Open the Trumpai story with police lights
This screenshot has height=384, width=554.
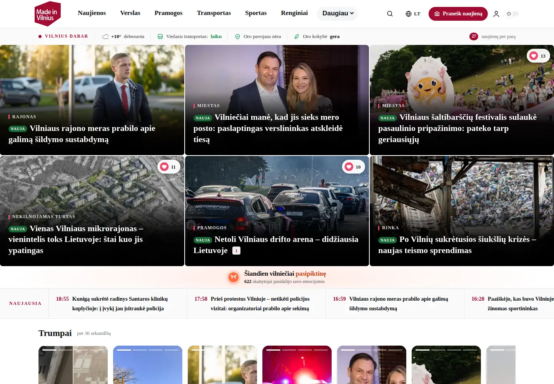coord(297,365)
